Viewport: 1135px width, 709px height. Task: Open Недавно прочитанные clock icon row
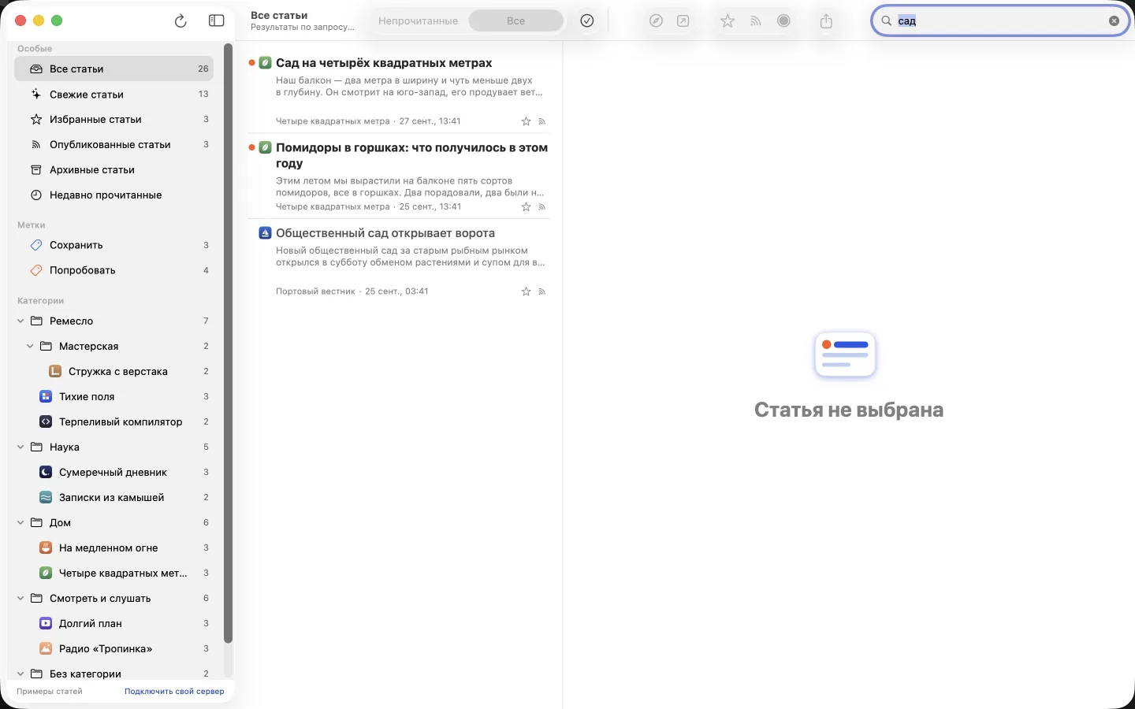tap(113, 195)
